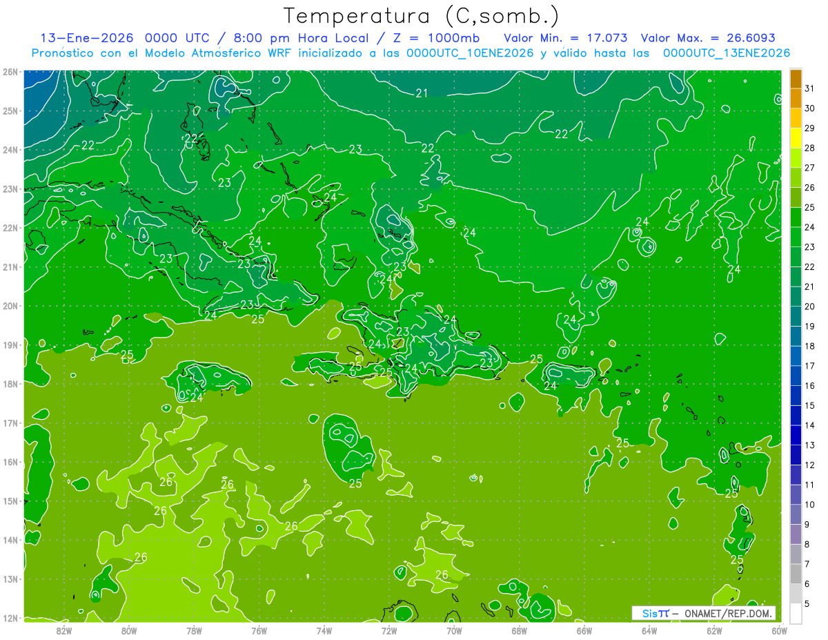The width and height of the screenshot is (828, 640).
Task: Click the longitude label "72W"
Action: [x=389, y=630]
